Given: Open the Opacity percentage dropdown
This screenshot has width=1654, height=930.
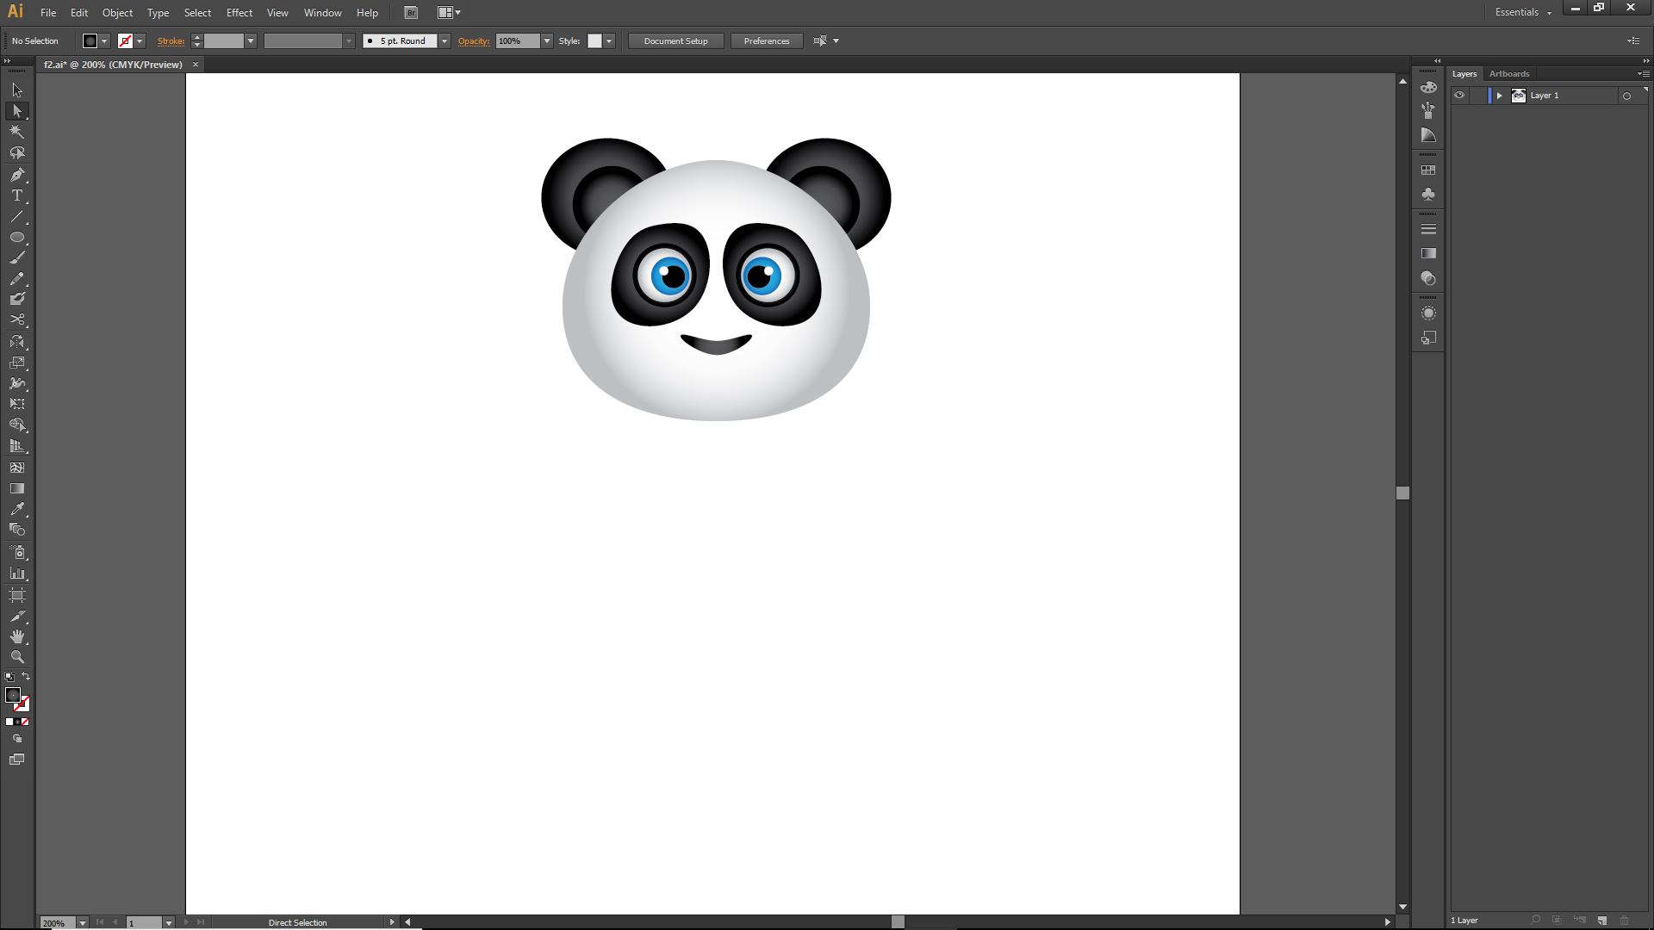Looking at the screenshot, I should (546, 41).
